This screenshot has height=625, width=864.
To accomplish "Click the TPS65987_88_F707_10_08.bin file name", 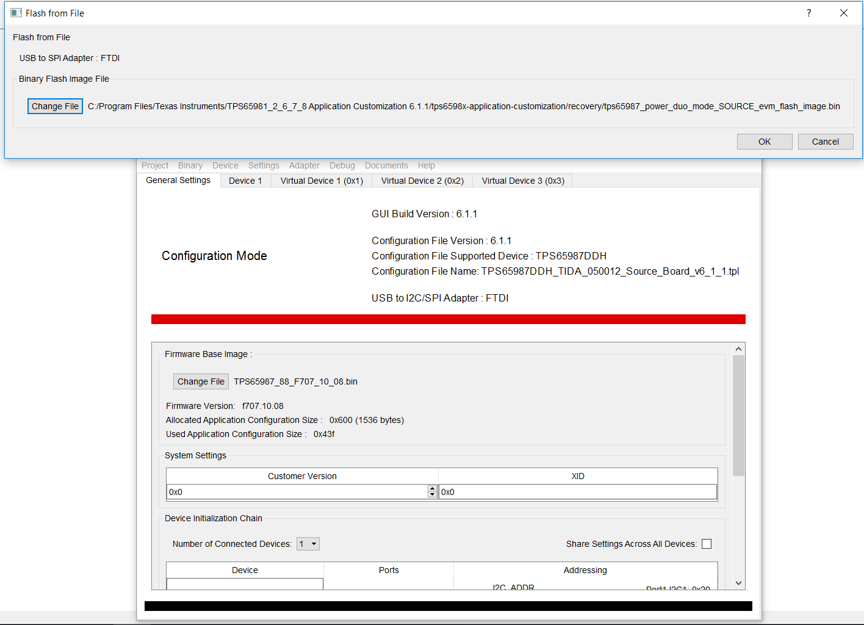I will [295, 381].
